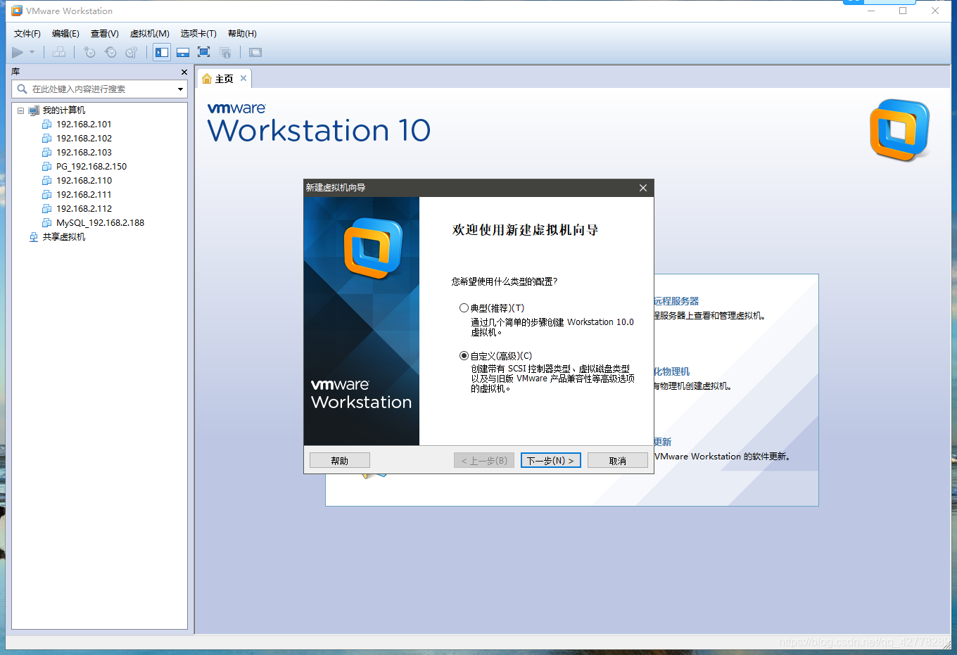957x655 pixels.
Task: Click the icon of VM MySQL_192.168.2.188
Action: point(47,223)
